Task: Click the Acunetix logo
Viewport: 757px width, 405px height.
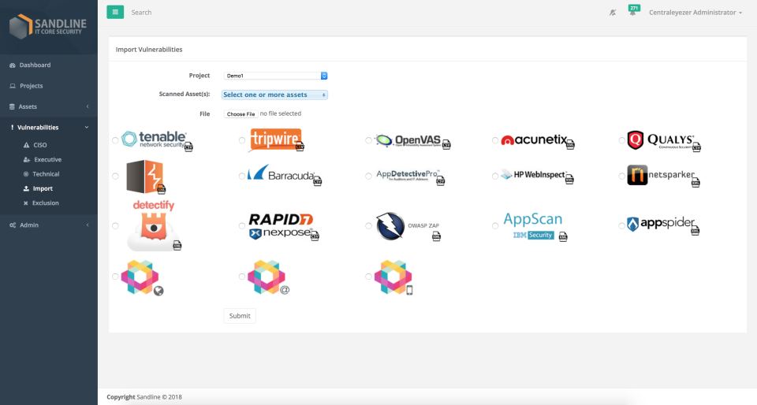Action: [x=538, y=141]
